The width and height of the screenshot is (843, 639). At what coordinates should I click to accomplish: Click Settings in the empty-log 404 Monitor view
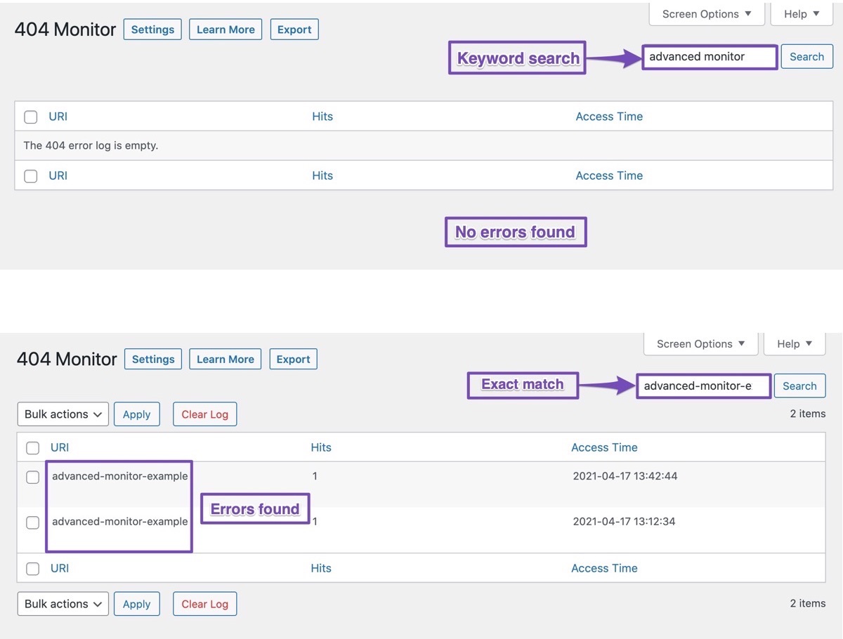click(x=152, y=29)
